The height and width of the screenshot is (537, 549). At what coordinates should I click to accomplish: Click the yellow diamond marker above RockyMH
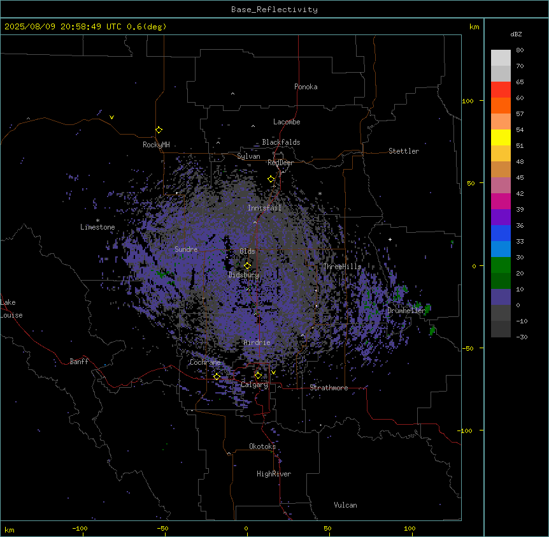click(x=159, y=130)
